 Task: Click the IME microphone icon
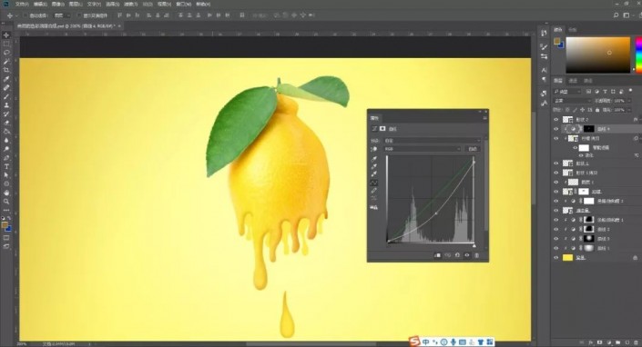pyautogui.click(x=453, y=342)
